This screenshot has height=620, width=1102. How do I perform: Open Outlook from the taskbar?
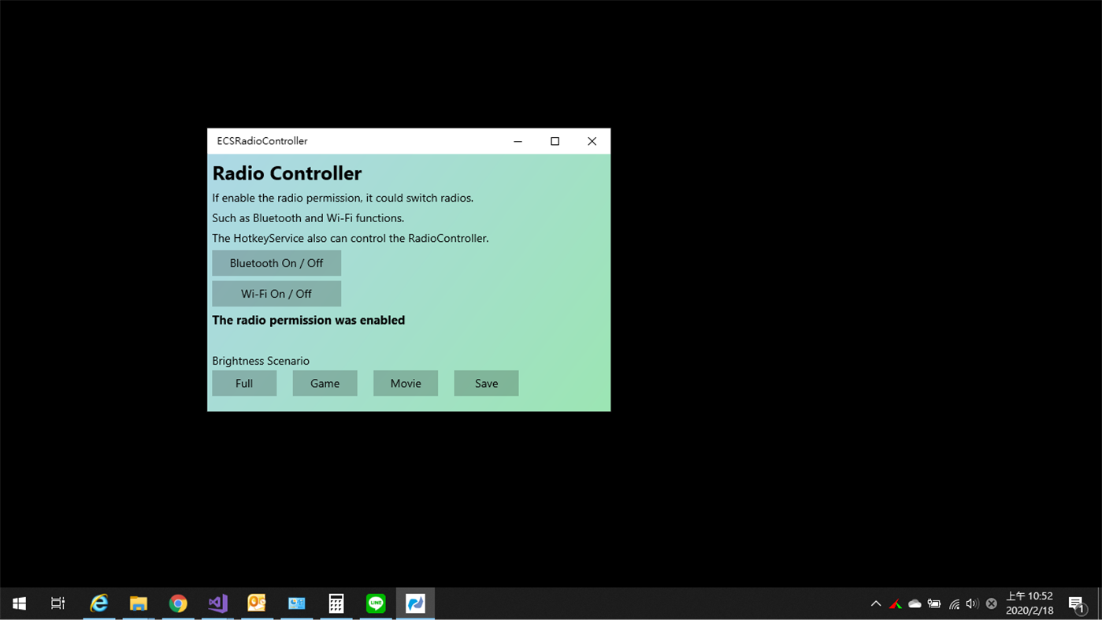pyautogui.click(x=257, y=603)
